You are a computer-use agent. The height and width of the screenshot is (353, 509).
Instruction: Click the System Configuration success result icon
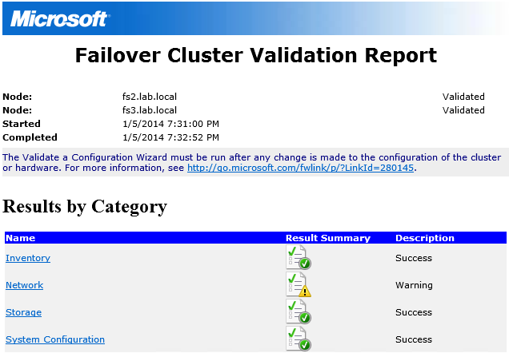[x=298, y=339]
